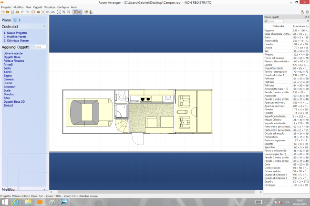The image size is (310, 206).
Task: Collapse the Costruisci section arrow
Action: pos(44,27)
